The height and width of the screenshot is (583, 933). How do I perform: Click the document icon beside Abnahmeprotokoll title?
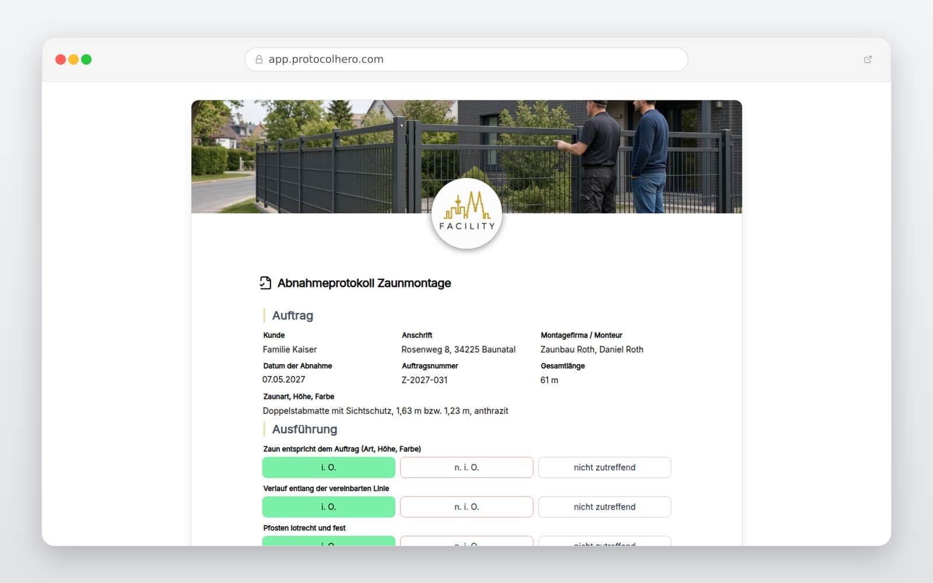pyautogui.click(x=265, y=283)
